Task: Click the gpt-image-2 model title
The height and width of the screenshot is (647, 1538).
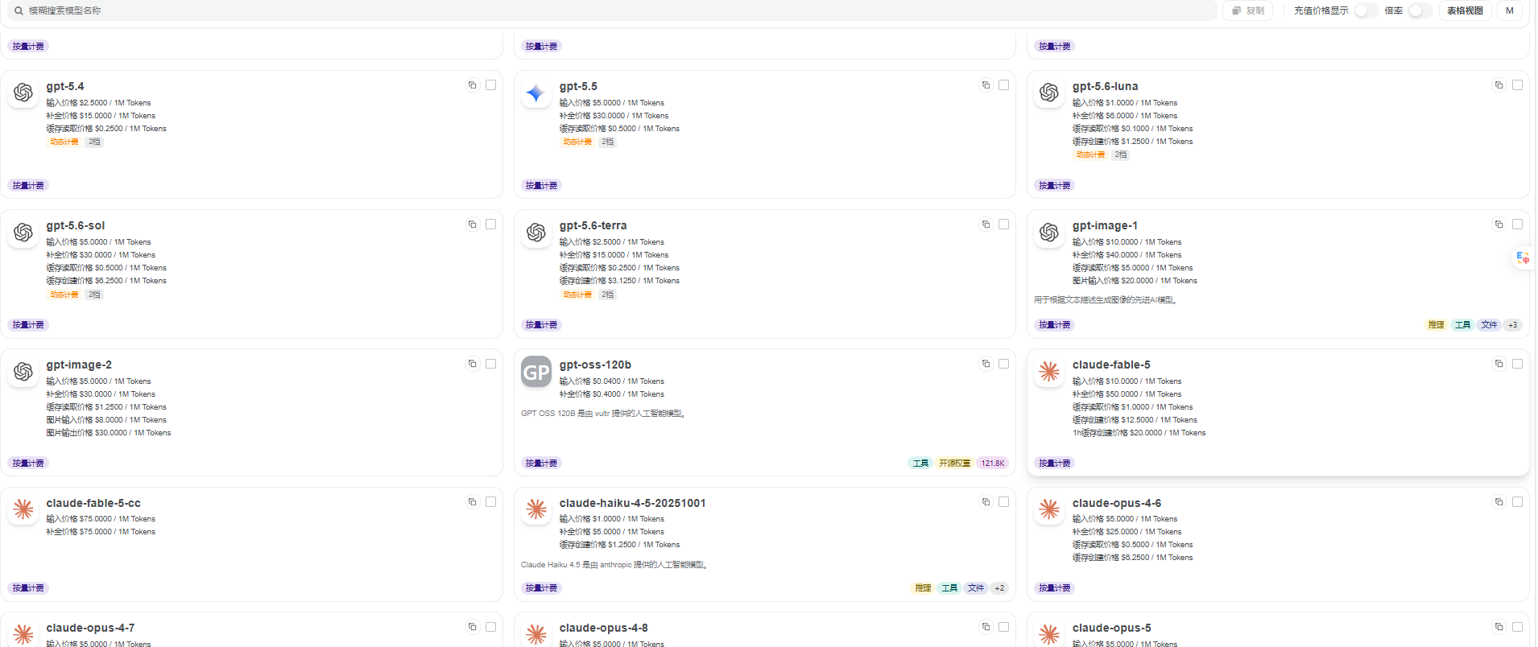Action: [79, 365]
